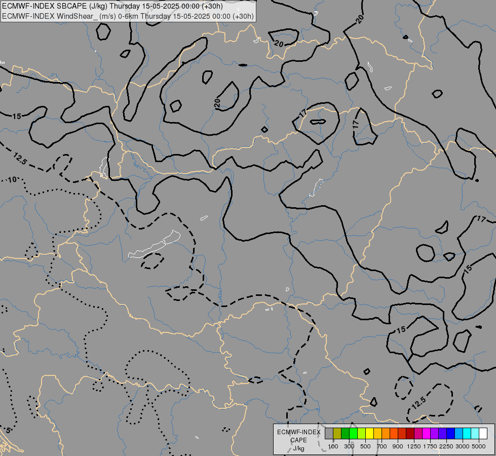Choose the bright magenta legend swatch
This screenshot has height=456, width=496.
click(x=427, y=433)
